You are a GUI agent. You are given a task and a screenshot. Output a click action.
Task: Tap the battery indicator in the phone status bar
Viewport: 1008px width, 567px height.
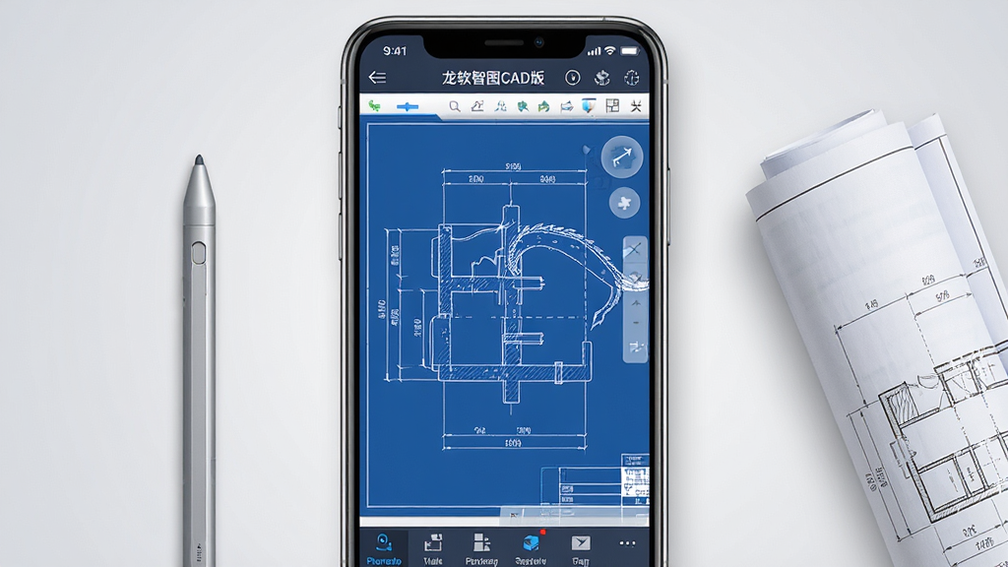click(630, 51)
